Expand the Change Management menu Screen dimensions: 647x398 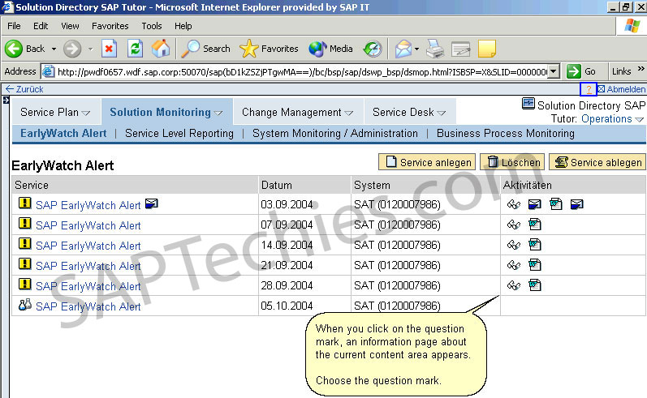(x=349, y=113)
